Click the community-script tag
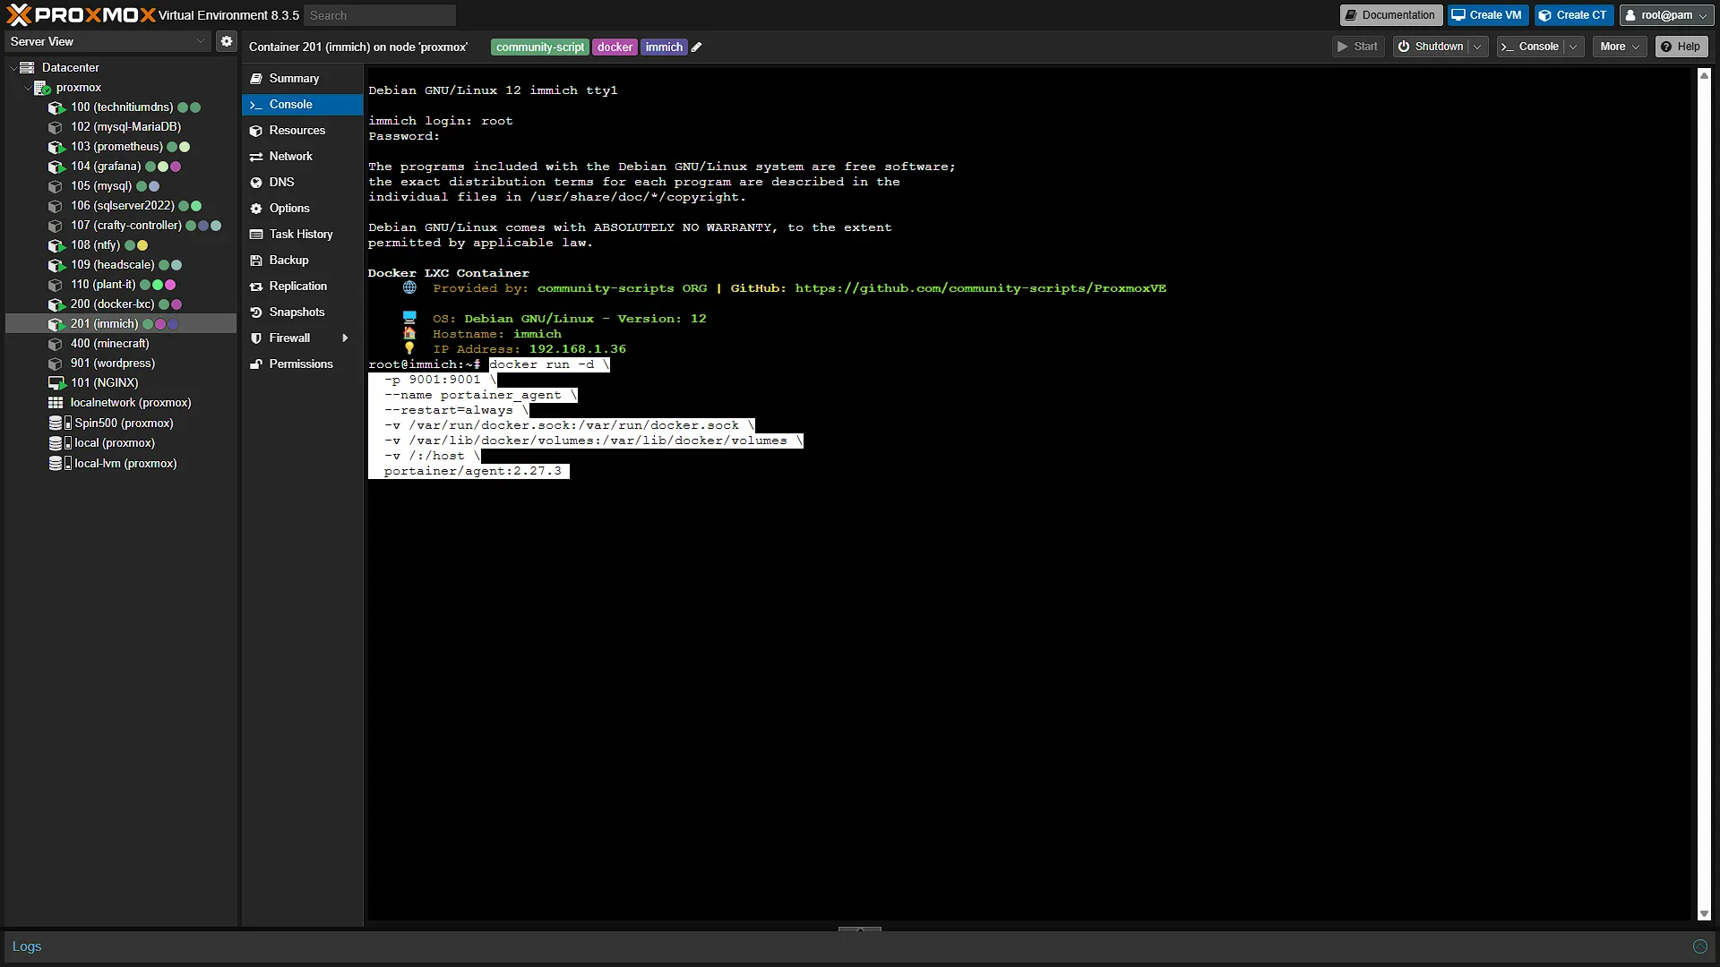 pos(540,47)
